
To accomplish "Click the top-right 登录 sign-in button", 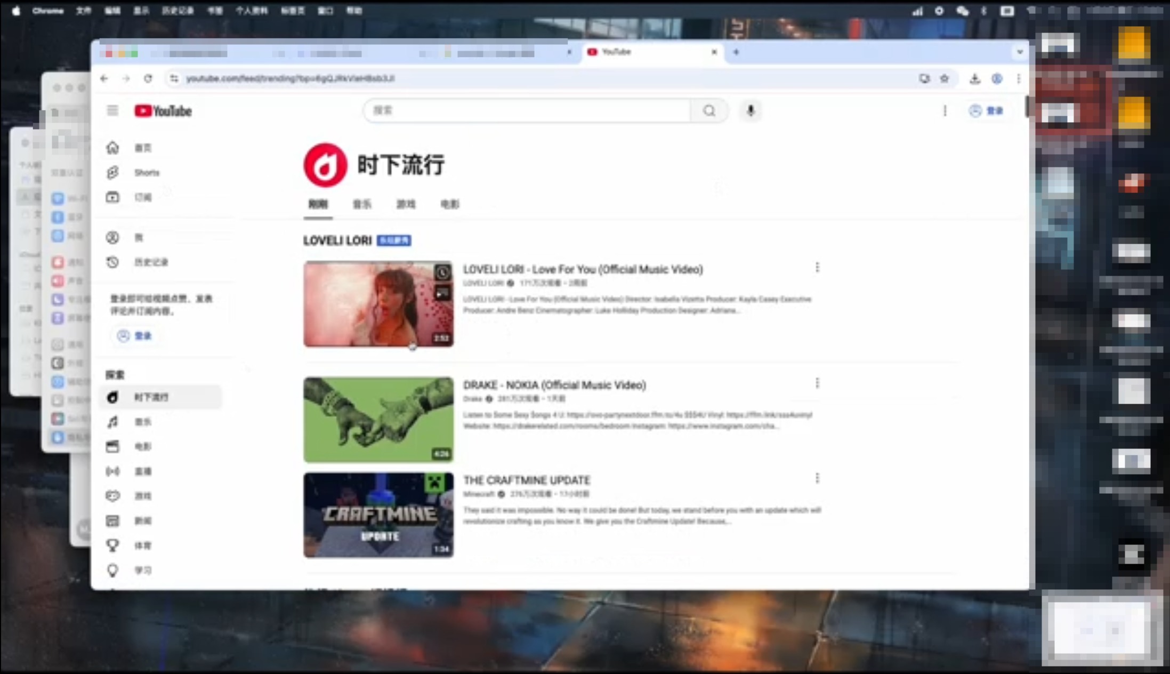I will [x=986, y=110].
